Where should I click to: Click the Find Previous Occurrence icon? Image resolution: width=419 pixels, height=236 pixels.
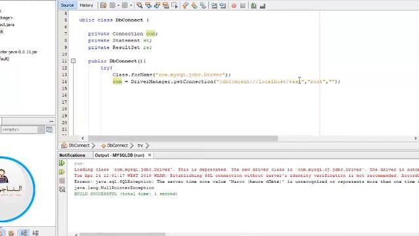149,5
